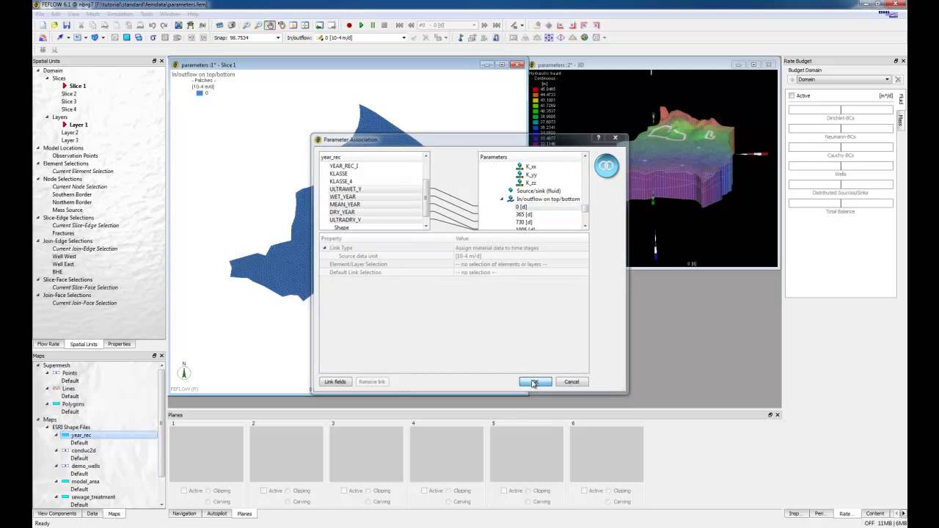Stop the simulation run

tap(384, 25)
